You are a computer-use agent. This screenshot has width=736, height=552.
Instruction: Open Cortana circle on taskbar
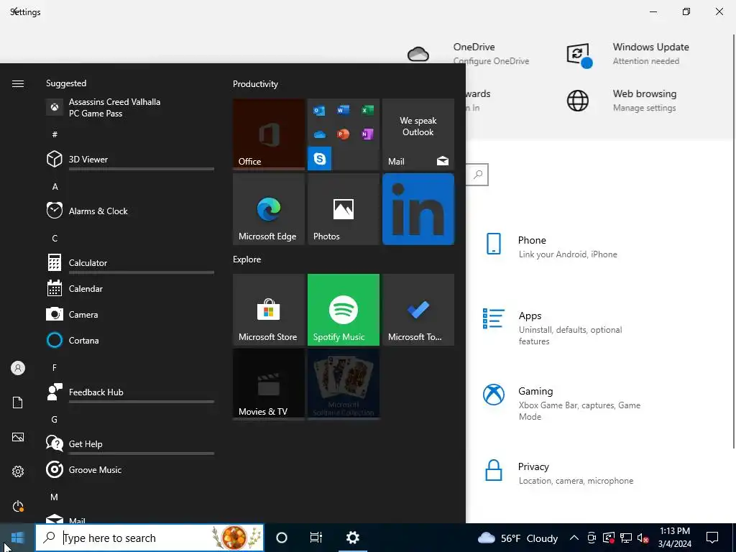click(282, 538)
